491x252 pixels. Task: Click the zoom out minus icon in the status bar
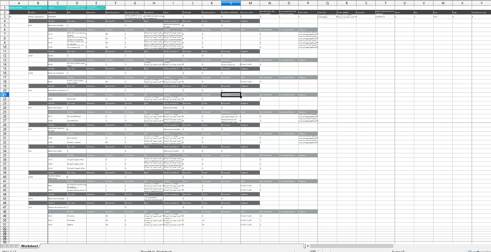pos(470,251)
